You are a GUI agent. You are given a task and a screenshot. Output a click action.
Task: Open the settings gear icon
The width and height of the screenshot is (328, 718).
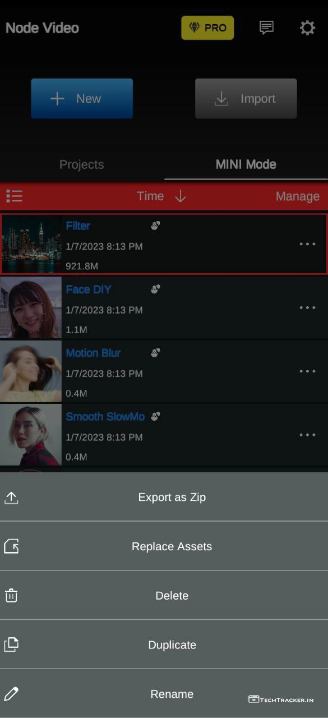coord(307,28)
